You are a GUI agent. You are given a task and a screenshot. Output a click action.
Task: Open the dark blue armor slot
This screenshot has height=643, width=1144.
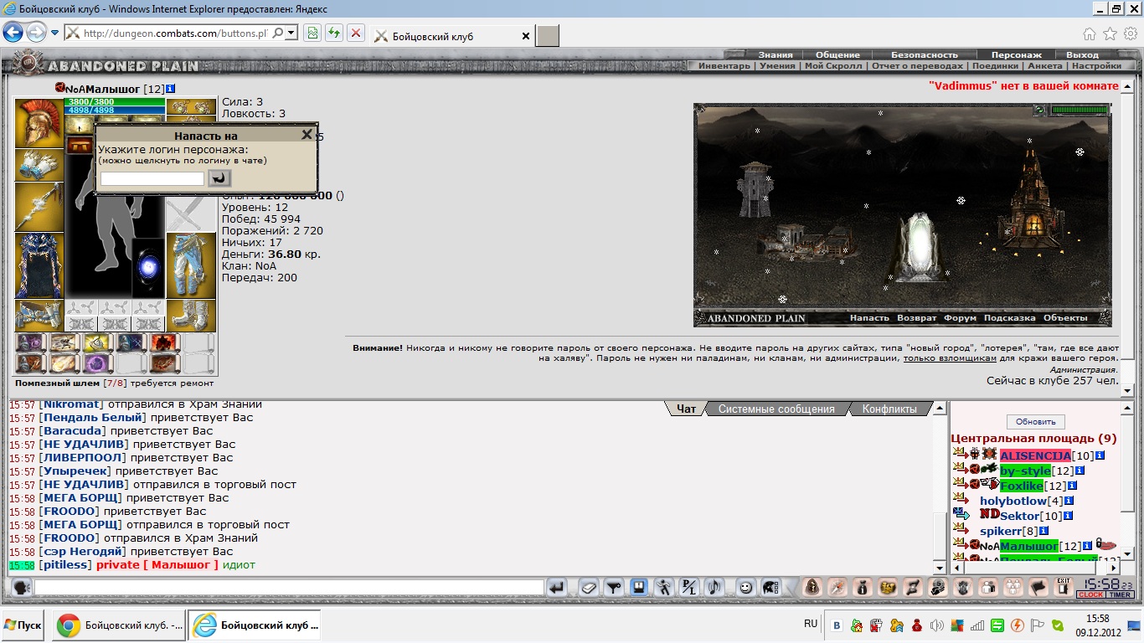[x=39, y=265]
